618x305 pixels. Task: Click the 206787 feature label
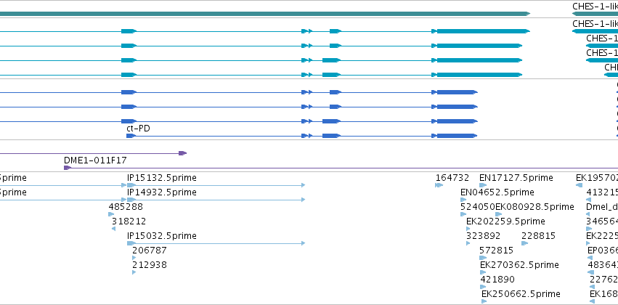pyautogui.click(x=150, y=251)
